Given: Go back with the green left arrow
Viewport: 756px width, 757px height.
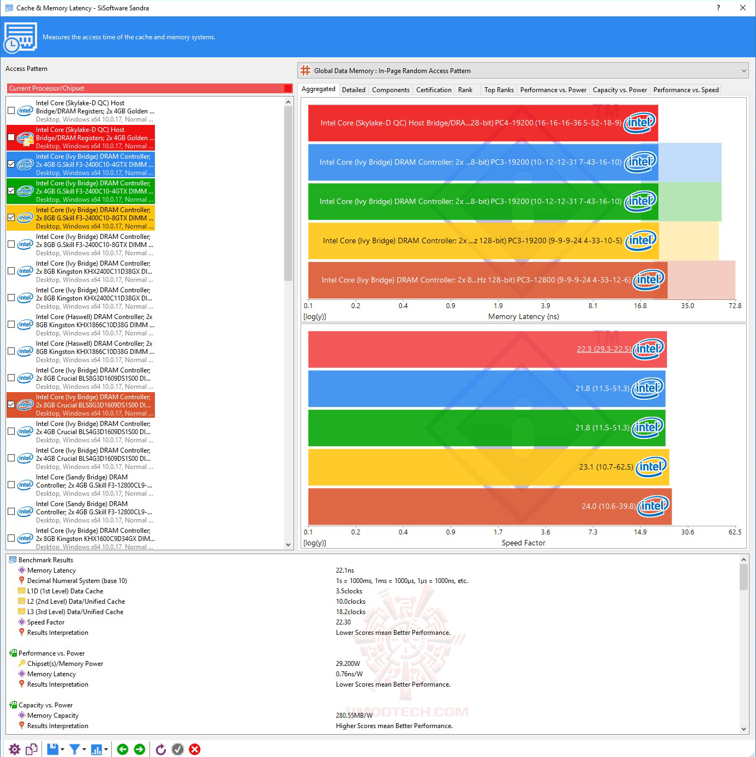Looking at the screenshot, I should (123, 749).
